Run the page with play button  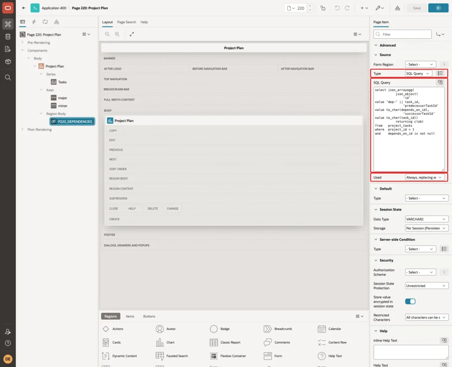(438, 8)
